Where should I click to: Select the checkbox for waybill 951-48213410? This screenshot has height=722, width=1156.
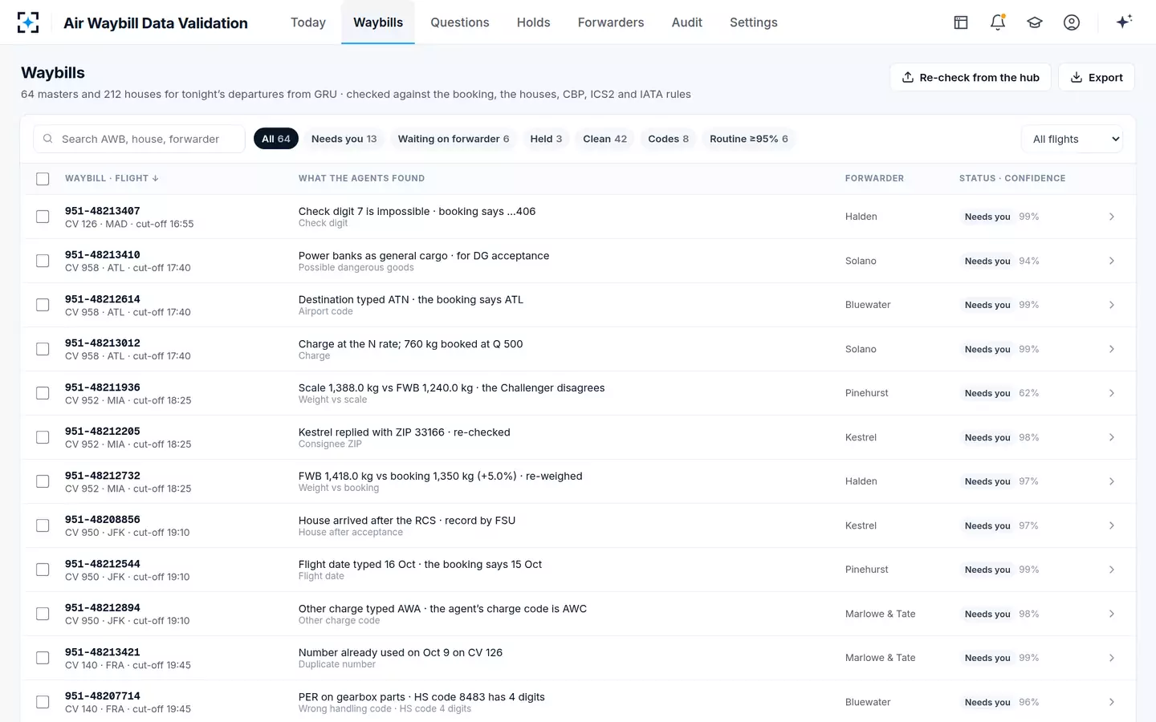(x=43, y=261)
